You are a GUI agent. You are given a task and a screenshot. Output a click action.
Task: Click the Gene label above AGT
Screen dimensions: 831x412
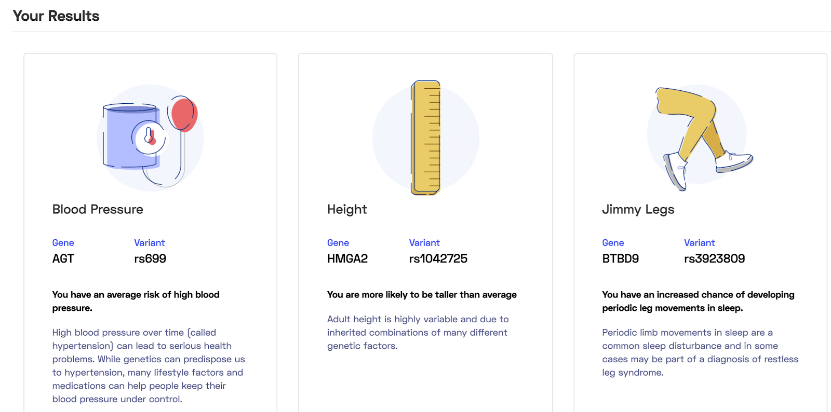tap(63, 243)
